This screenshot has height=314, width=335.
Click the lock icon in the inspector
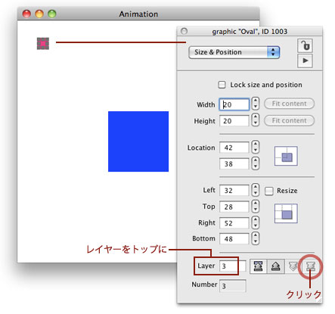click(305, 45)
